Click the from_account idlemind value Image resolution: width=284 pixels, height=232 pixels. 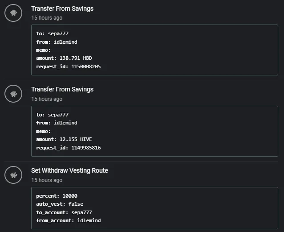coord(89,220)
